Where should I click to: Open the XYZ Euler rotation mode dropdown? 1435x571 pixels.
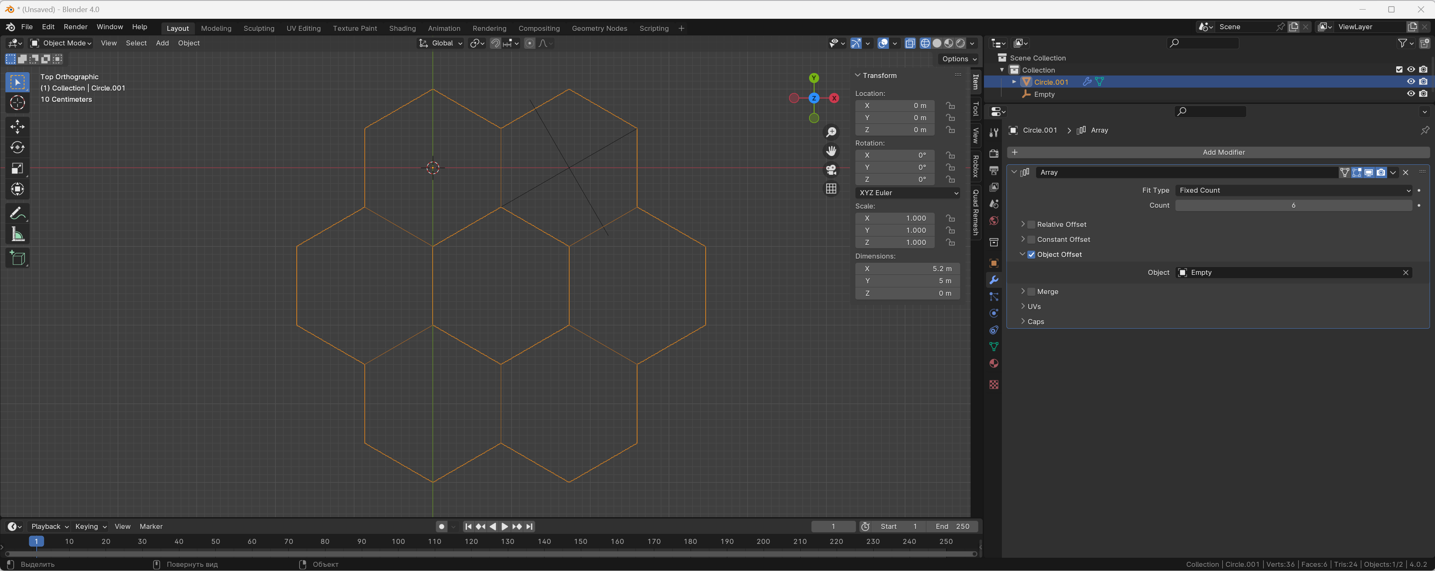908,193
